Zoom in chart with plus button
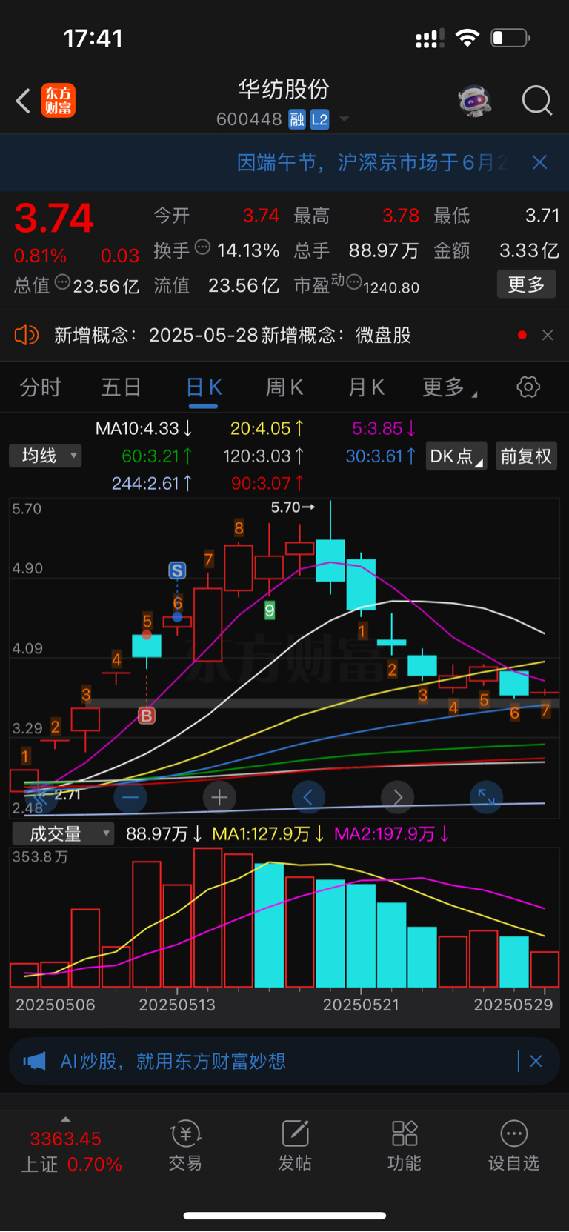This screenshot has width=569, height=1232. tap(219, 797)
